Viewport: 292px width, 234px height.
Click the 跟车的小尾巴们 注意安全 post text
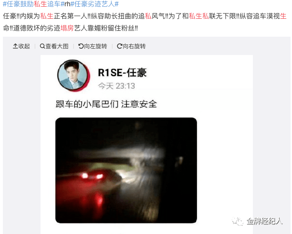coord(106,104)
